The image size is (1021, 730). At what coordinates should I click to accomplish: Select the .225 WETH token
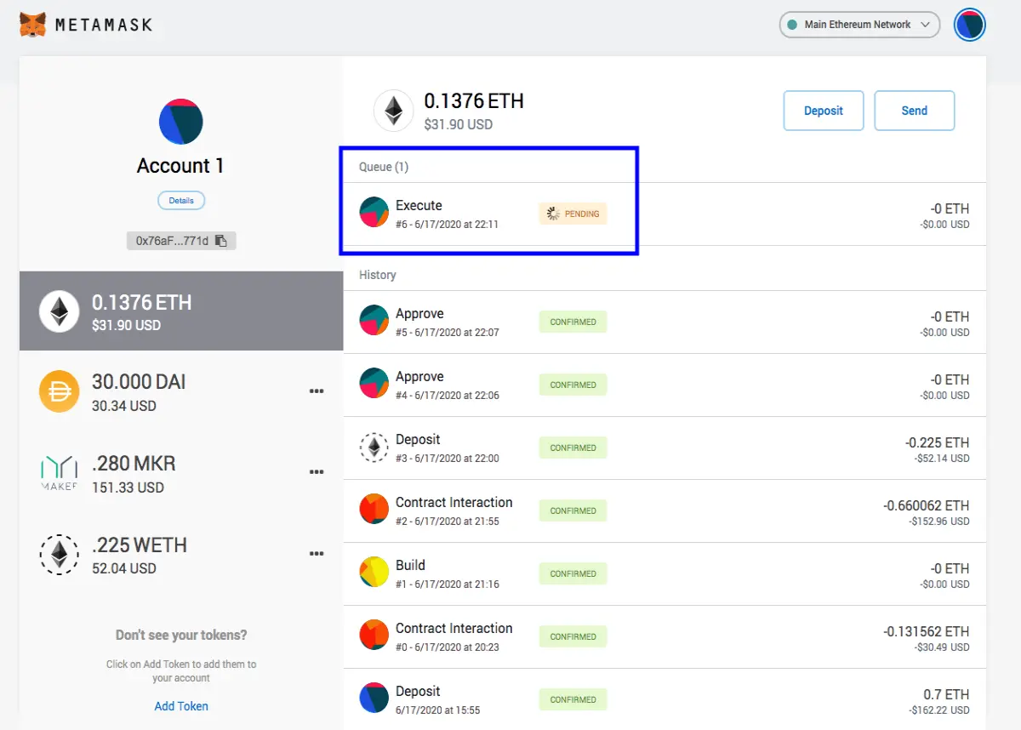[181, 555]
